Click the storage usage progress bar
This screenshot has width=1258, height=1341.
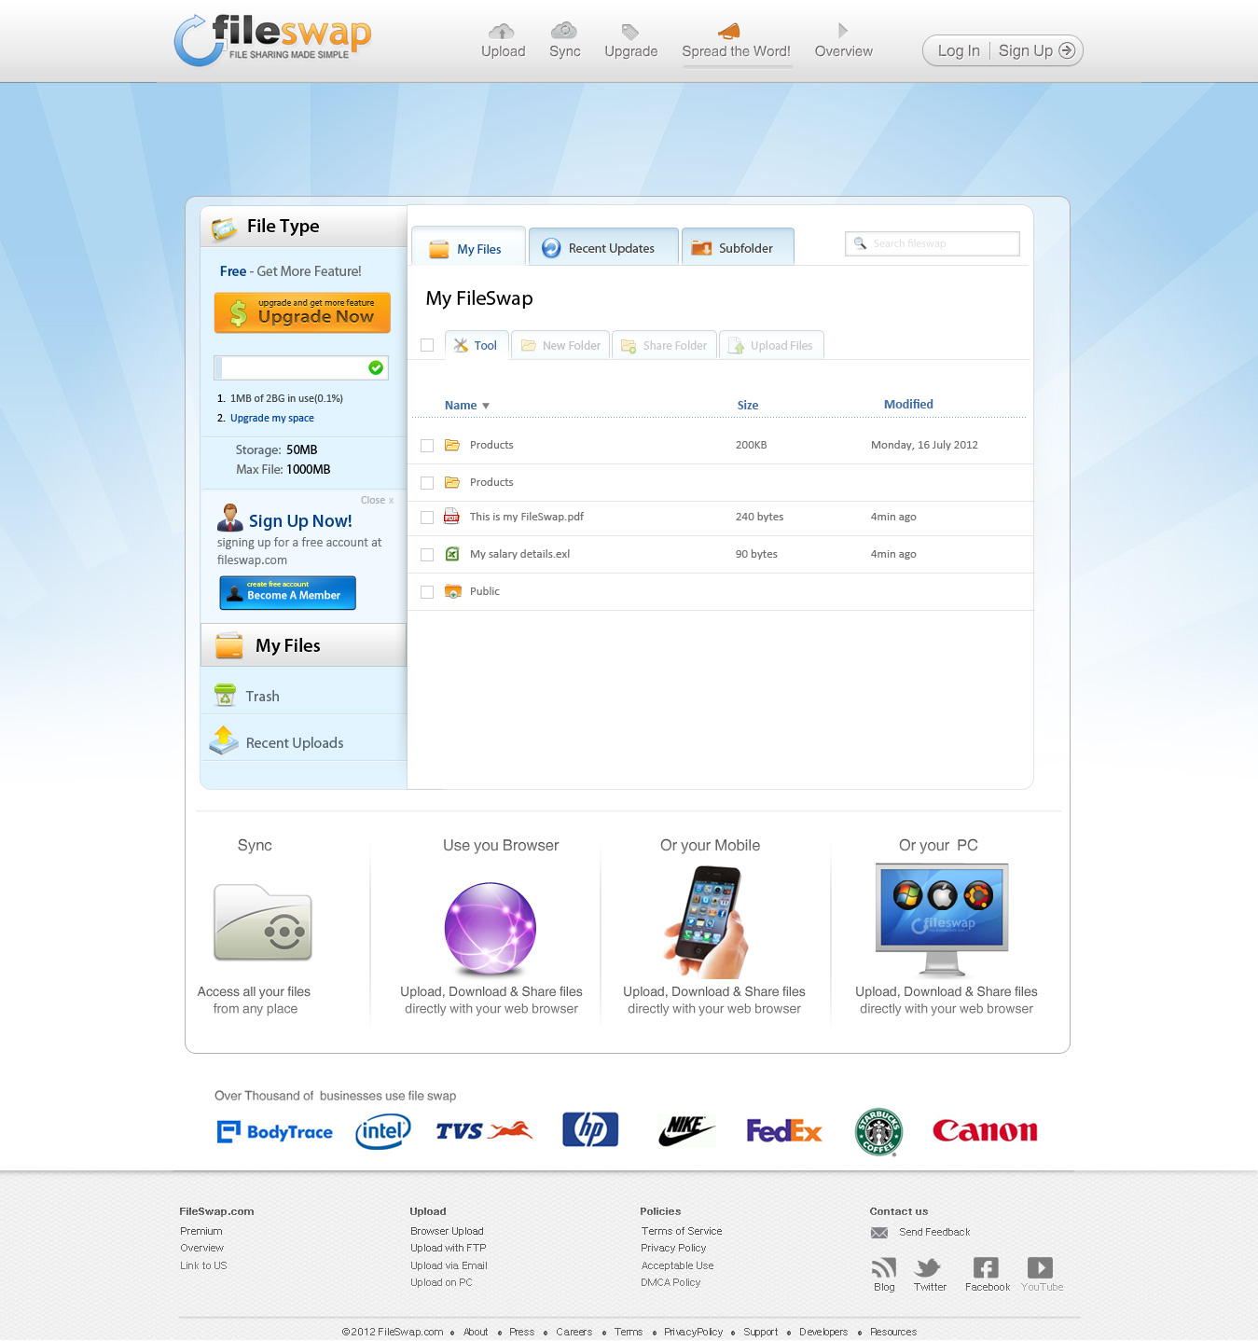300,367
